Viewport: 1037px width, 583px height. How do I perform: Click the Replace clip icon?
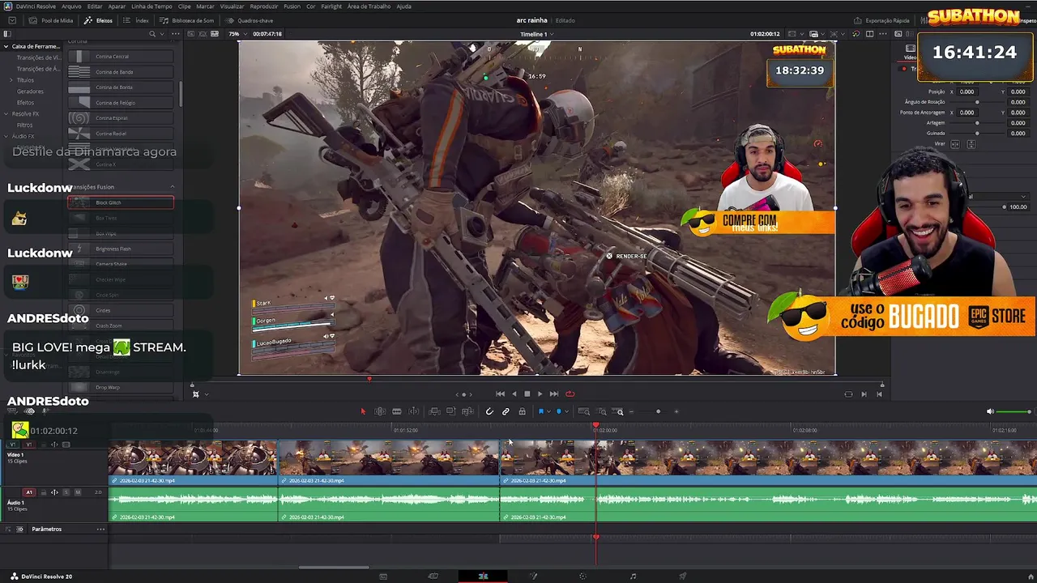(x=467, y=411)
